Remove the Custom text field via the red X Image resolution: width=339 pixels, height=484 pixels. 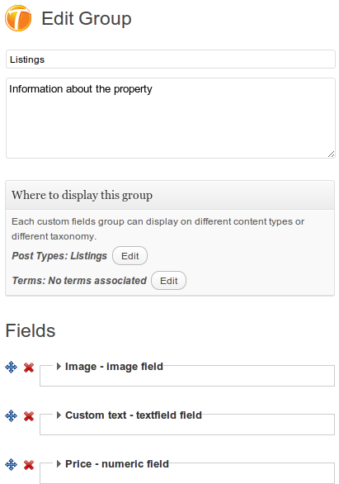pos(29,416)
